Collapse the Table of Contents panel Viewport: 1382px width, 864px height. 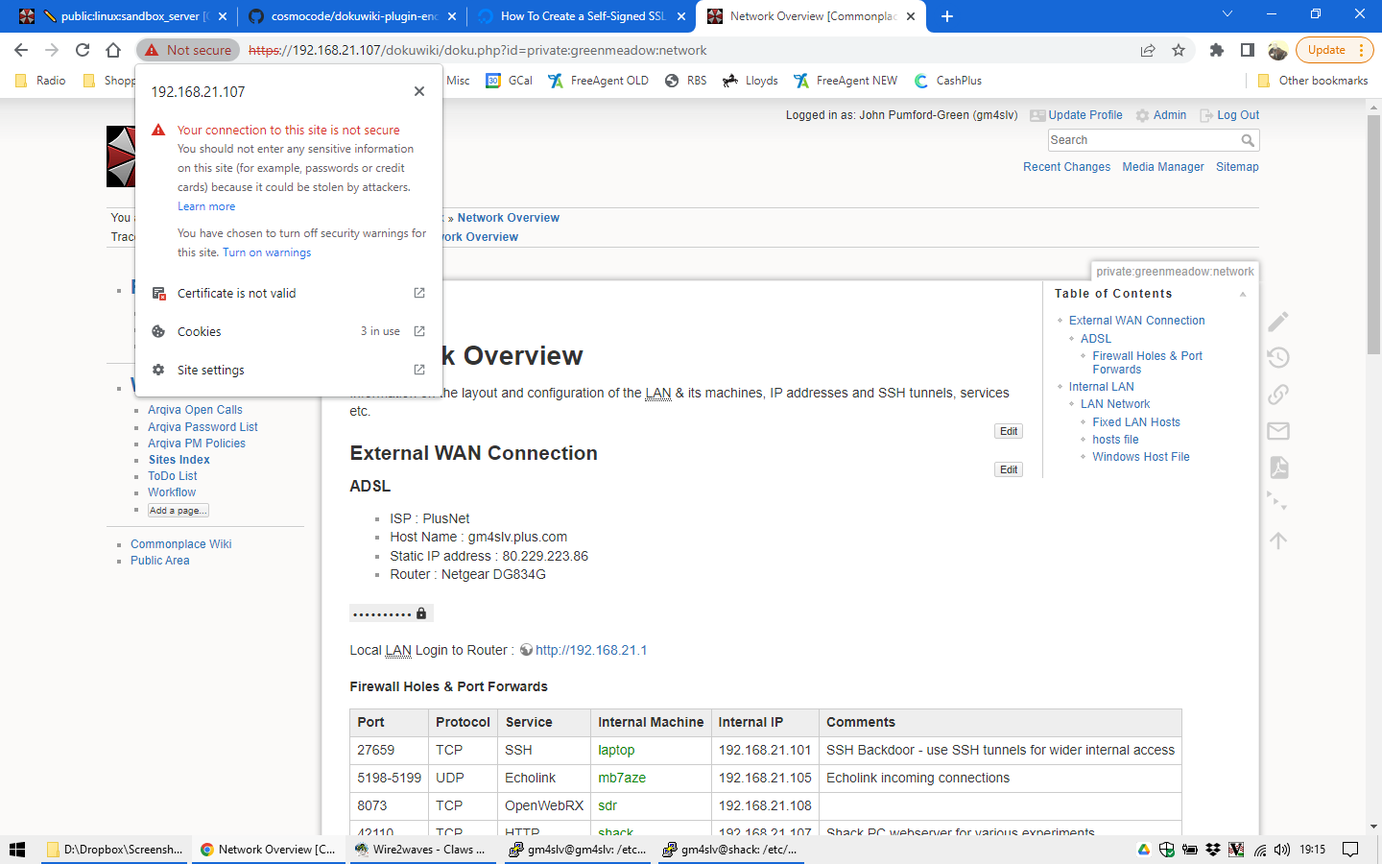[x=1243, y=294]
